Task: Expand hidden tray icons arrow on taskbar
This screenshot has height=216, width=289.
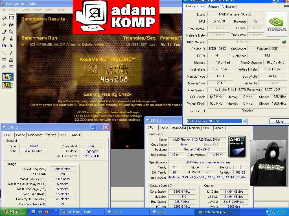Action: tap(268, 212)
